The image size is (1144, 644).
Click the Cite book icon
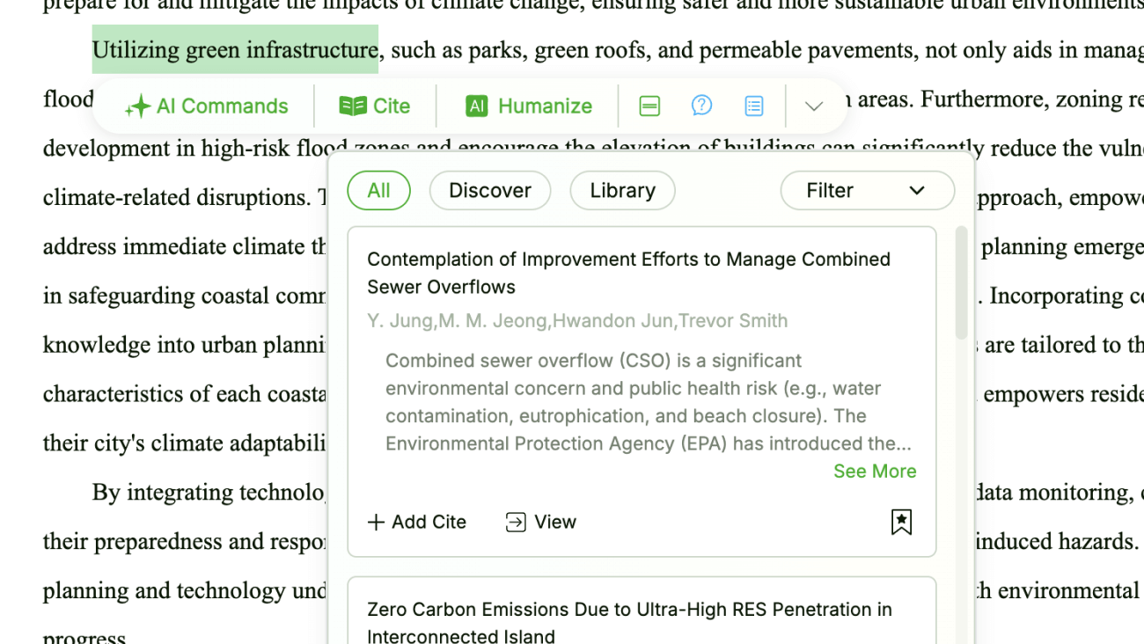(353, 106)
